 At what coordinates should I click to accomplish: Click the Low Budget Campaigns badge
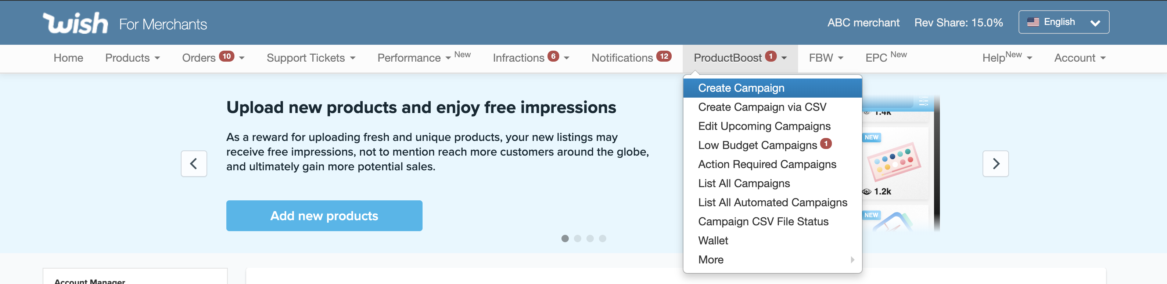[826, 143]
